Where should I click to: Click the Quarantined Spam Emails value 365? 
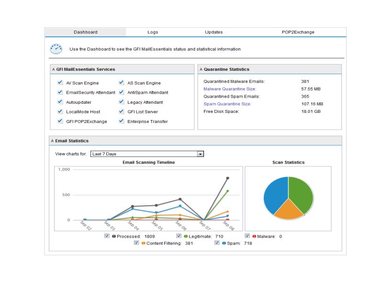(305, 97)
